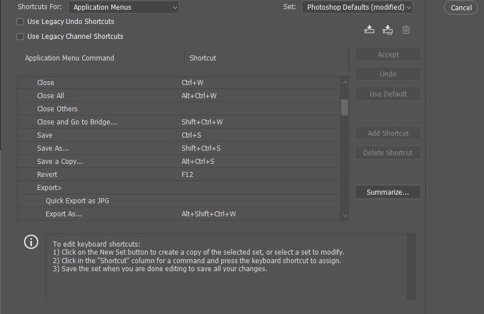
Task: Click shortcut field for Close Others
Action: click(259, 109)
